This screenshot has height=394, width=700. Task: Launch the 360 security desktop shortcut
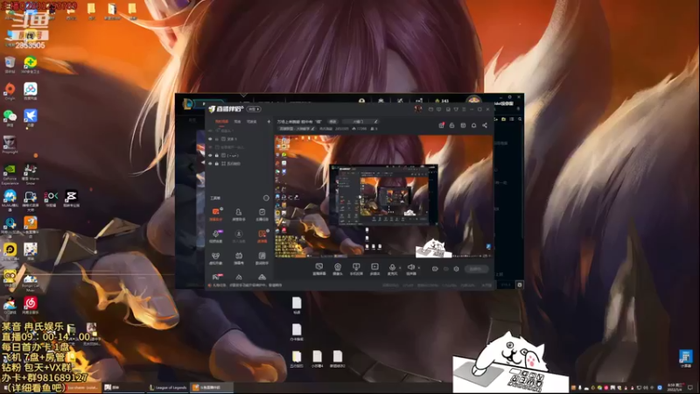click(31, 62)
